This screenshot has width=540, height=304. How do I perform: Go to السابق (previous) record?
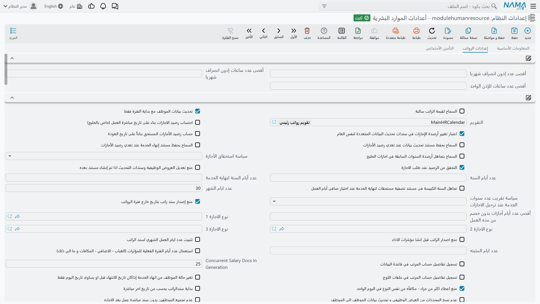click(x=279, y=31)
